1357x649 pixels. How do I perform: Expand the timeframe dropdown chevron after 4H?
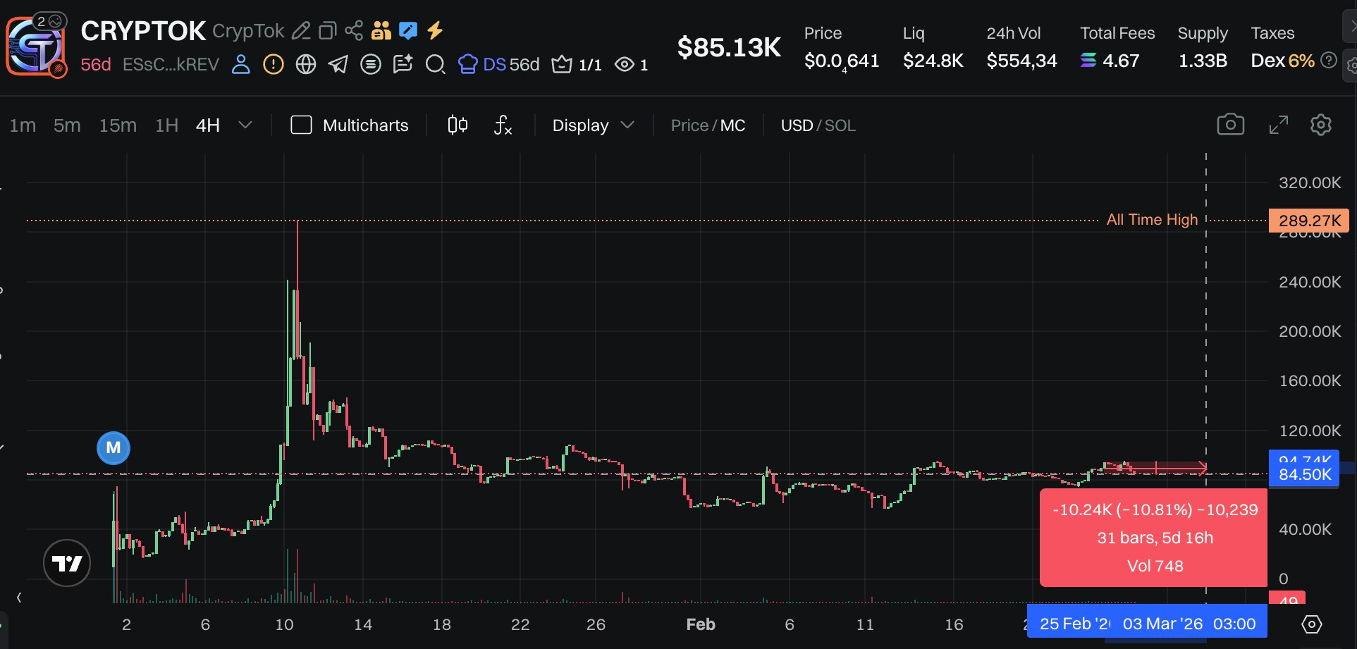pyautogui.click(x=245, y=125)
